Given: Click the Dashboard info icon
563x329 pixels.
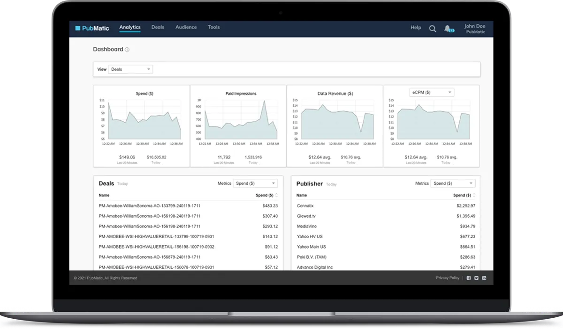Looking at the screenshot, I should [127, 50].
